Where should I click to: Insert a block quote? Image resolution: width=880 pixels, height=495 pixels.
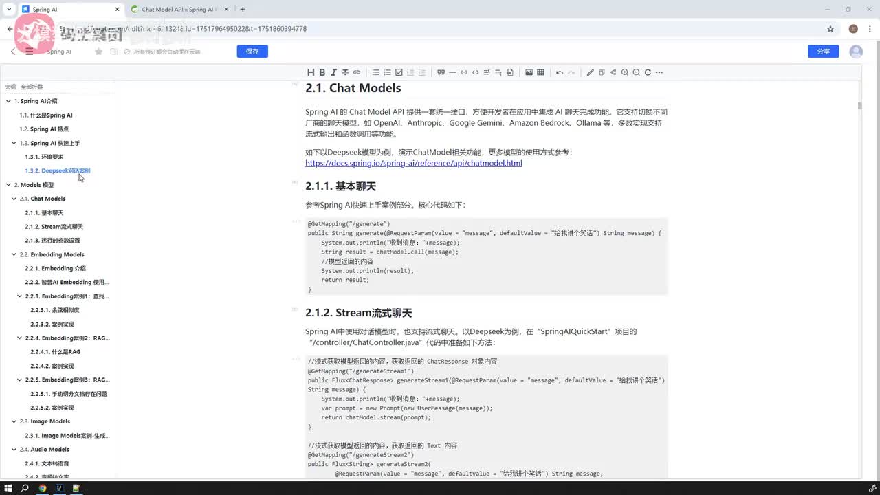click(441, 72)
